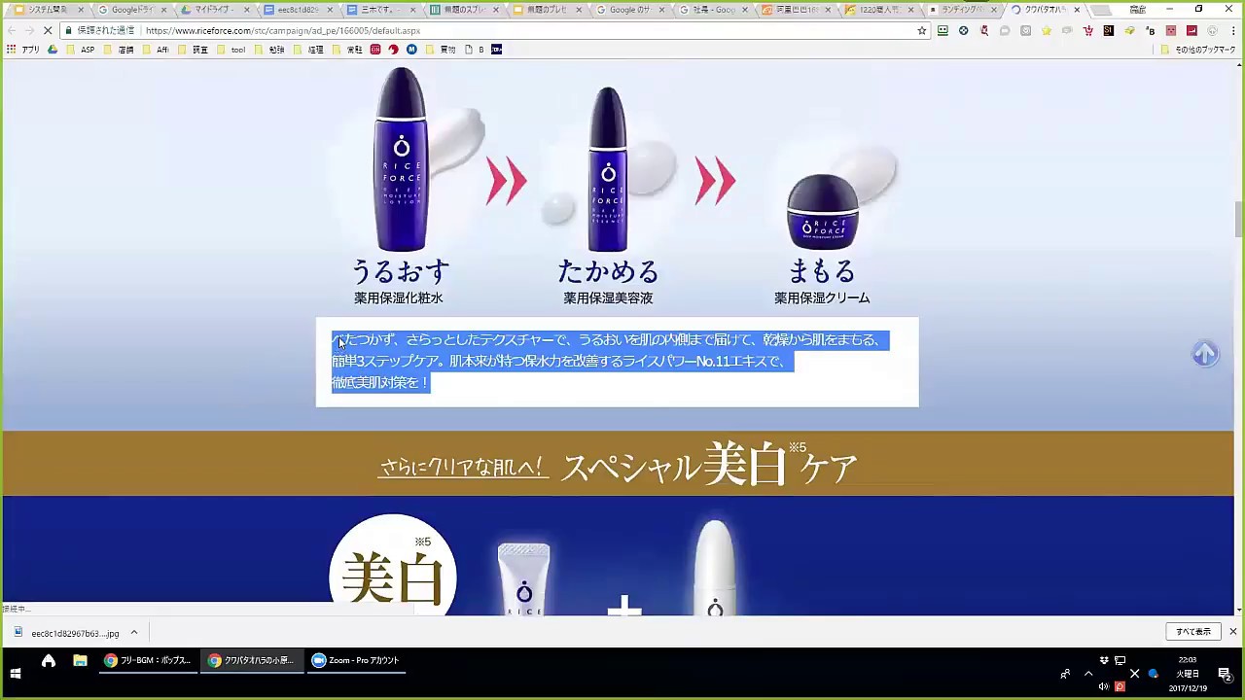The height and width of the screenshot is (700, 1245).
Task: Click the 薬用保湿化粧水 label
Action: [x=398, y=298]
